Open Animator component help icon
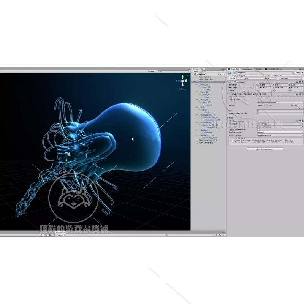 point(297,121)
